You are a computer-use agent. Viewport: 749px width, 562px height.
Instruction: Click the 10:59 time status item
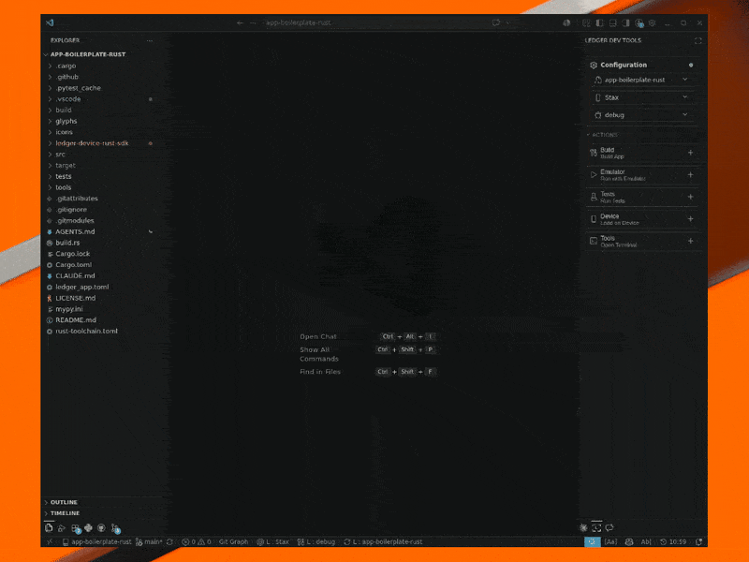[673, 541]
